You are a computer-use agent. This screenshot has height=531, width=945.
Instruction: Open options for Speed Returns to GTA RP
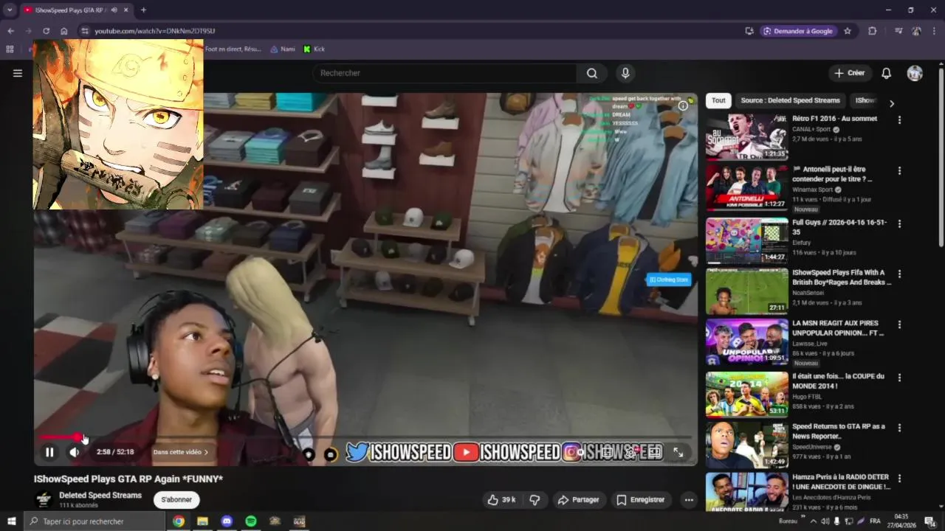tap(899, 428)
